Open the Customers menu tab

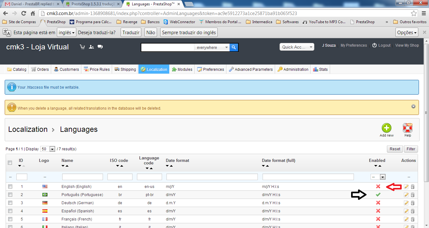[x=66, y=69]
